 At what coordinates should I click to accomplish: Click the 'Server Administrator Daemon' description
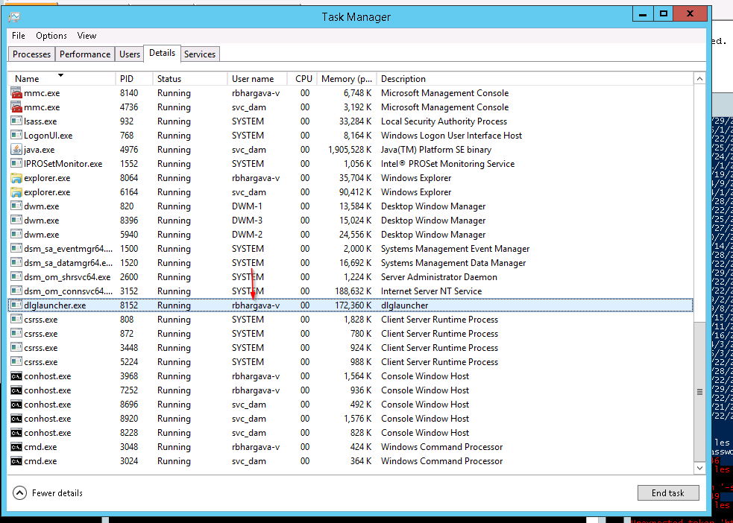click(439, 277)
